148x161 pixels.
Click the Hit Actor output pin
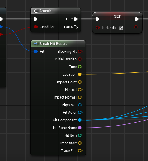80,113
